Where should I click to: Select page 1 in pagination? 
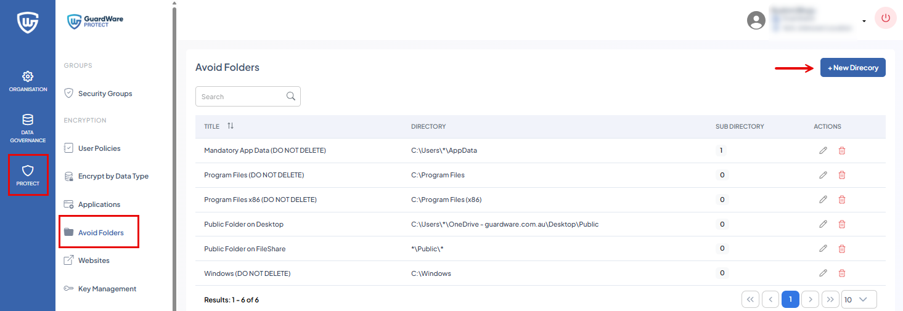[790, 299]
